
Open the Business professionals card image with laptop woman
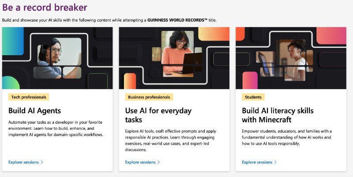click(x=174, y=58)
